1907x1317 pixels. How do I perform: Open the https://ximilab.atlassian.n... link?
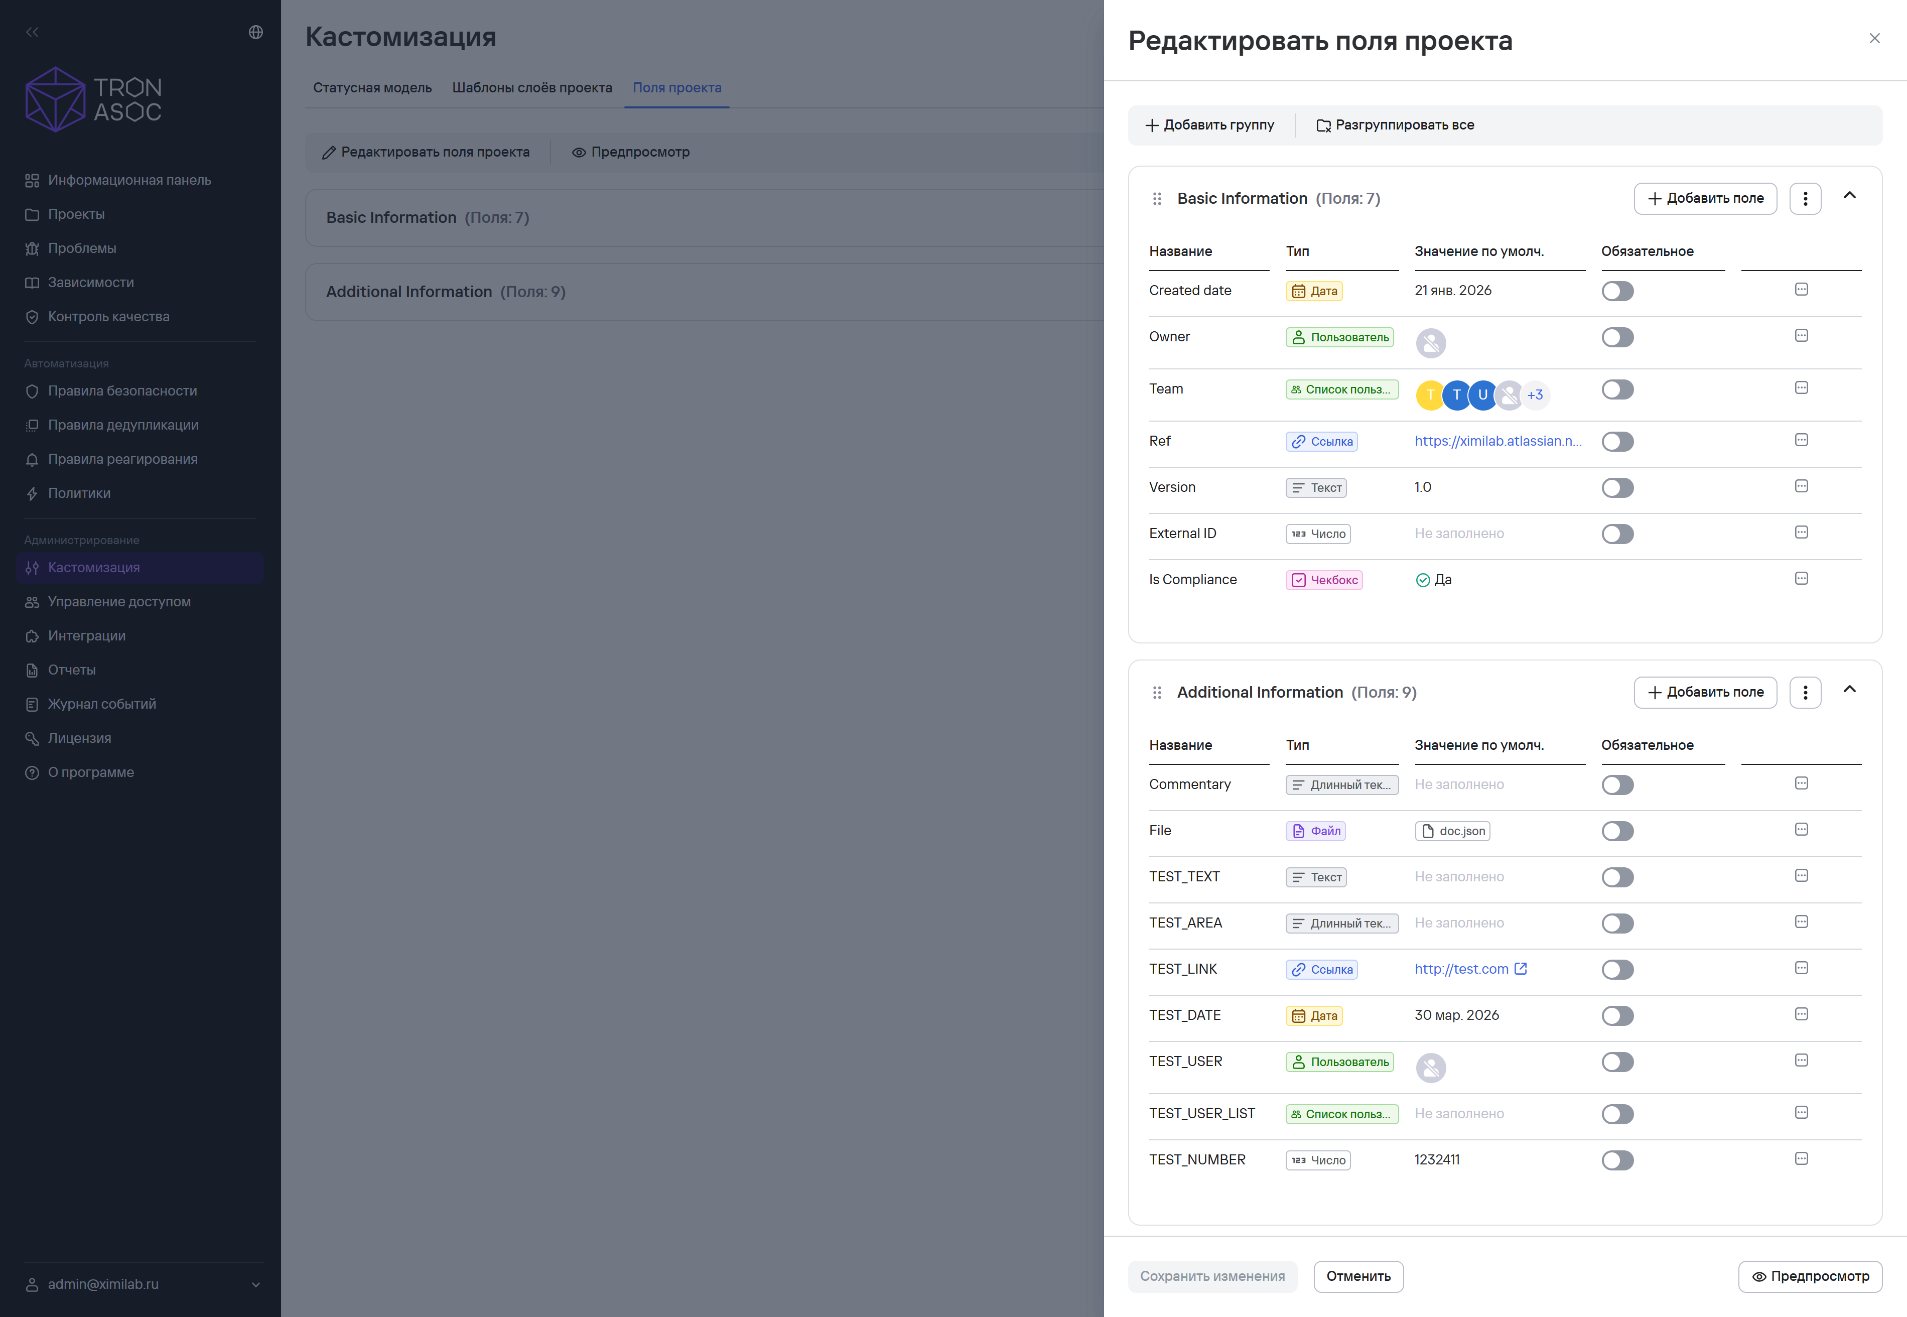(x=1498, y=442)
